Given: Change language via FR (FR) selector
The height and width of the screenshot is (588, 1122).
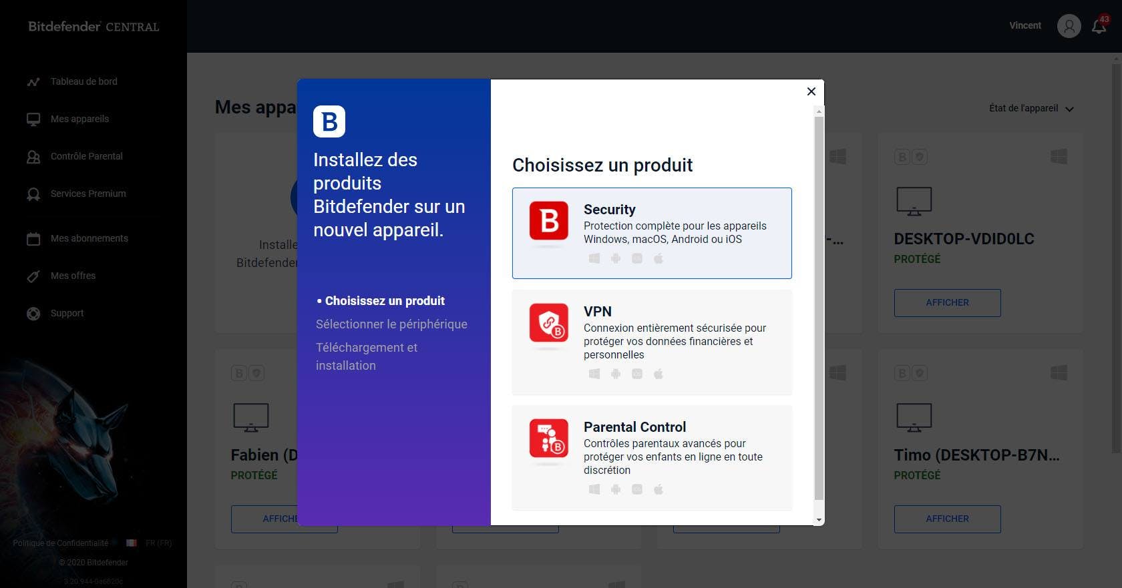Looking at the screenshot, I should click(158, 543).
